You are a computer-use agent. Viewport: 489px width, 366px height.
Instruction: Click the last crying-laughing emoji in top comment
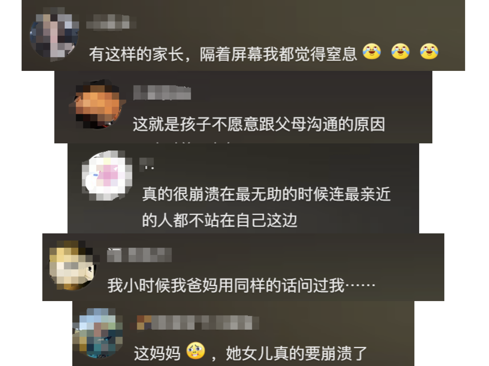tap(429, 52)
